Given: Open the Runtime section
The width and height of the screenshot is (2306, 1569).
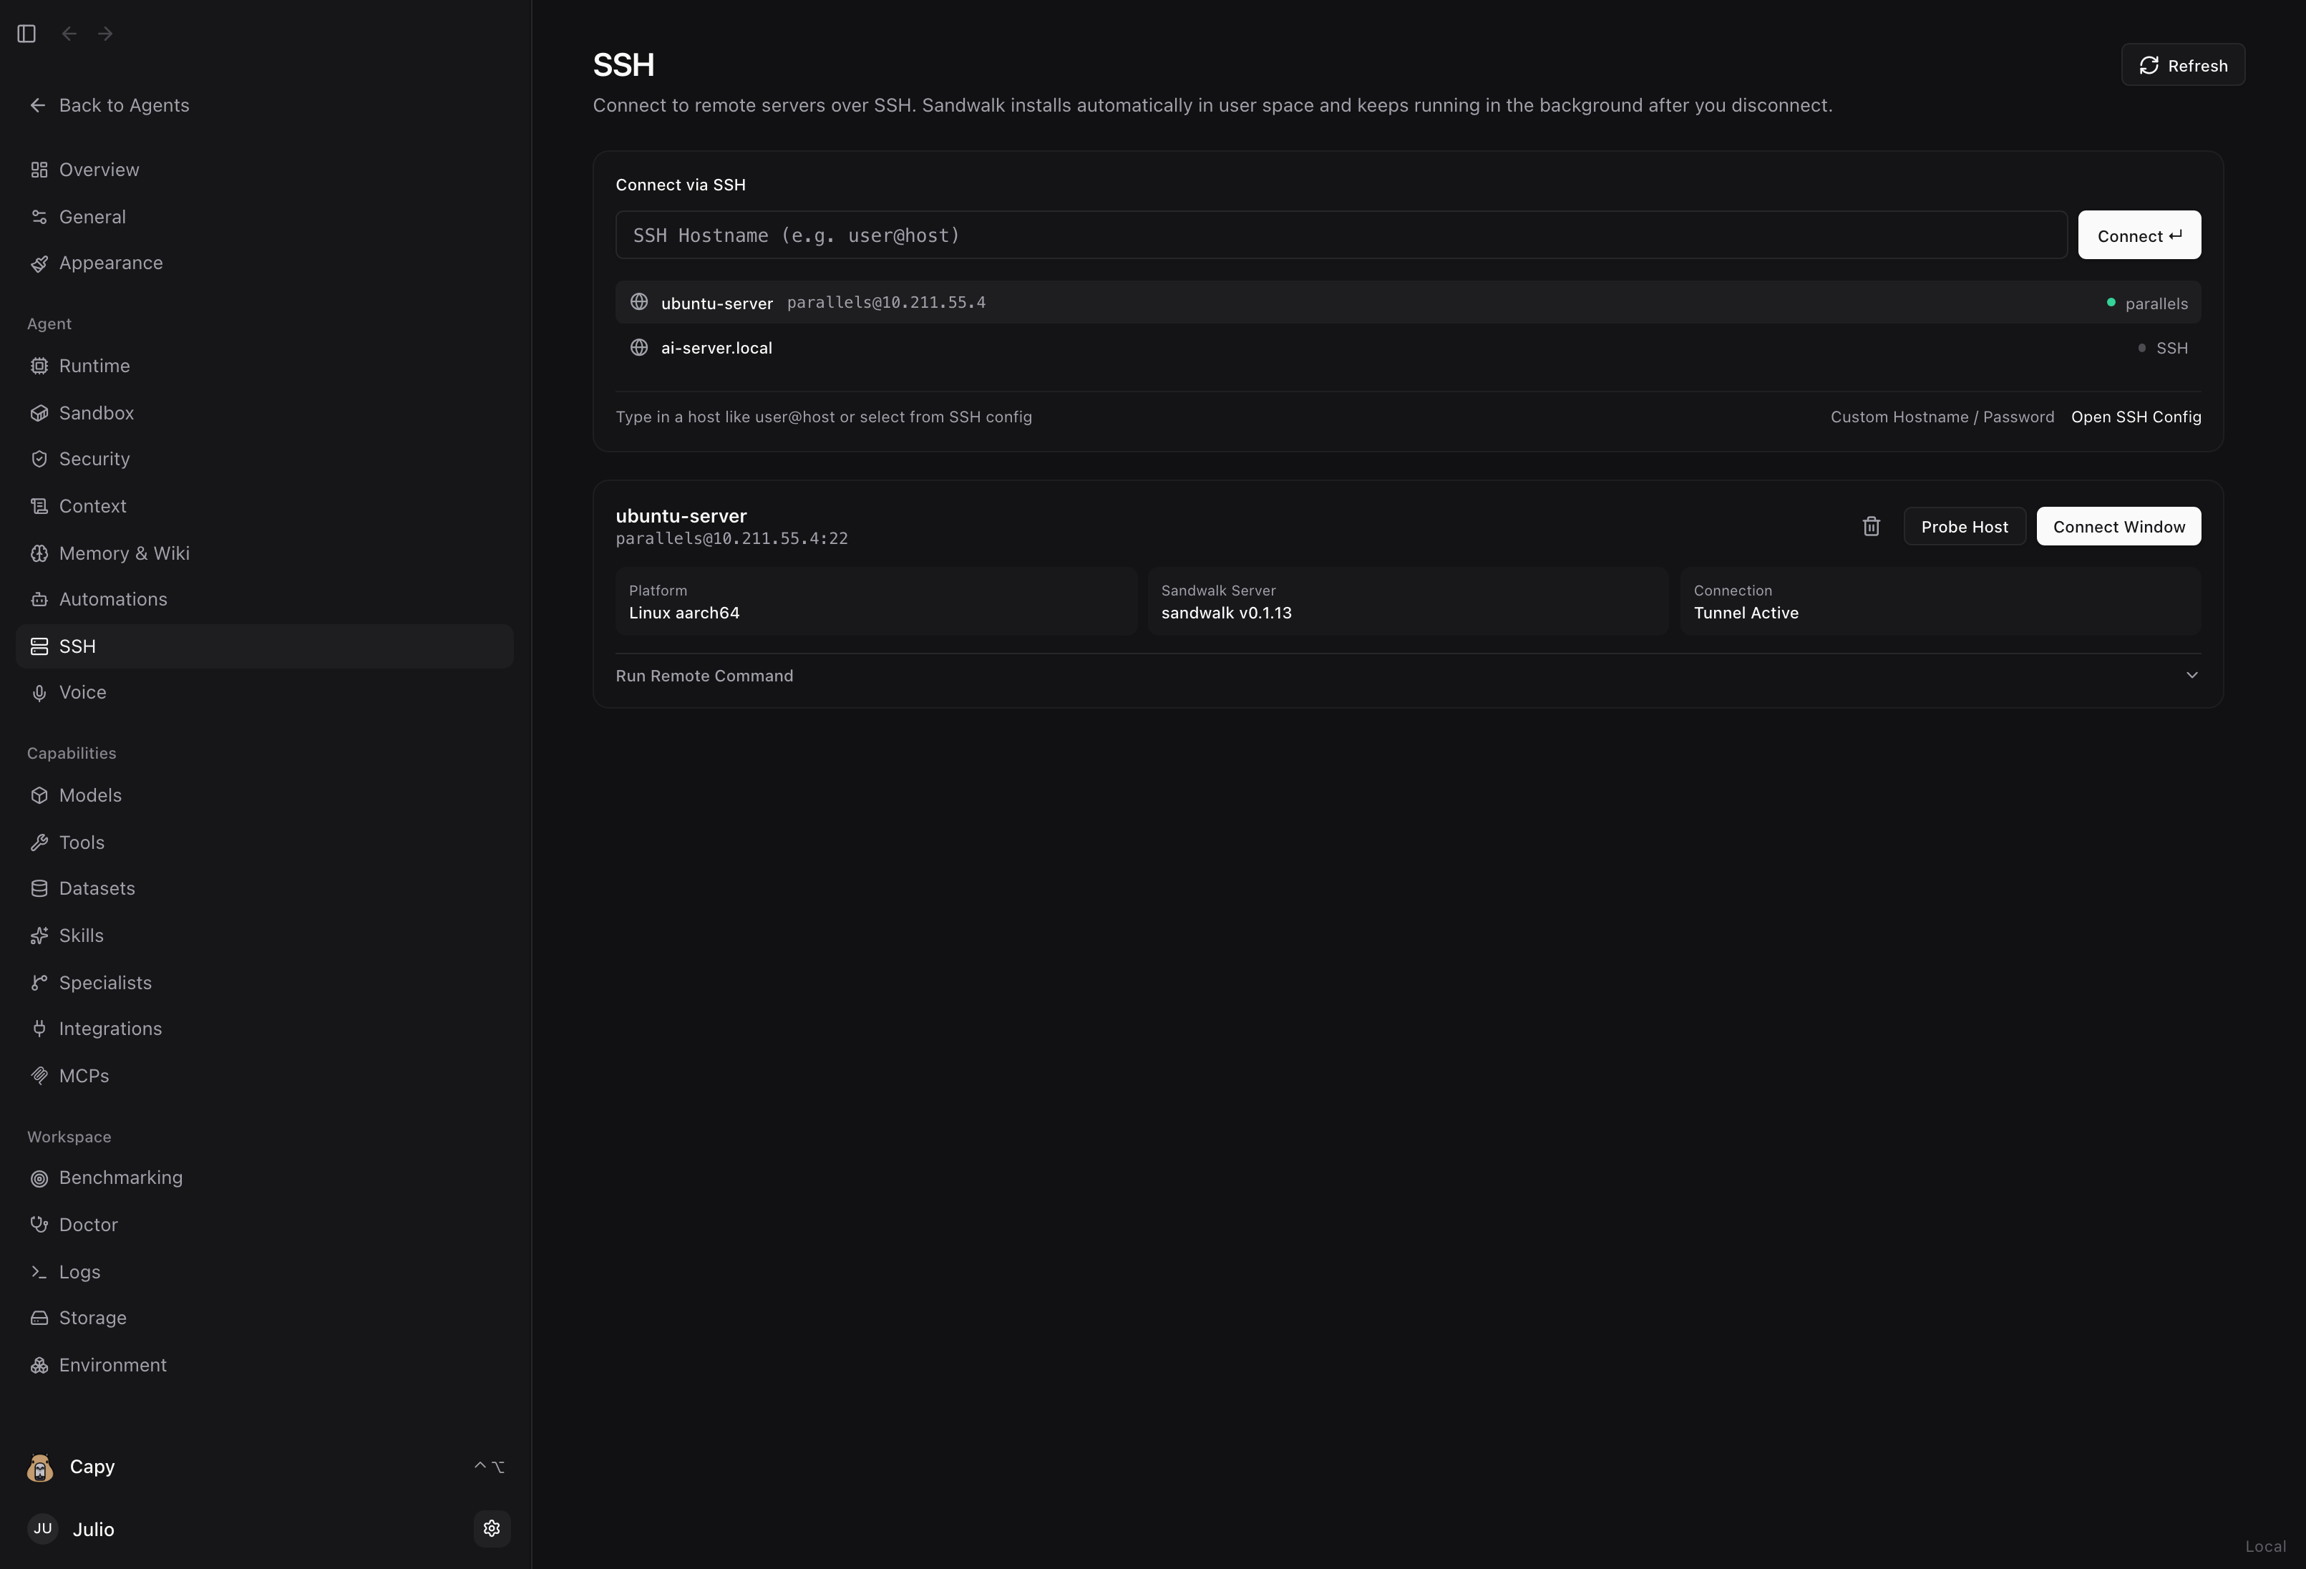Looking at the screenshot, I should [x=264, y=365].
